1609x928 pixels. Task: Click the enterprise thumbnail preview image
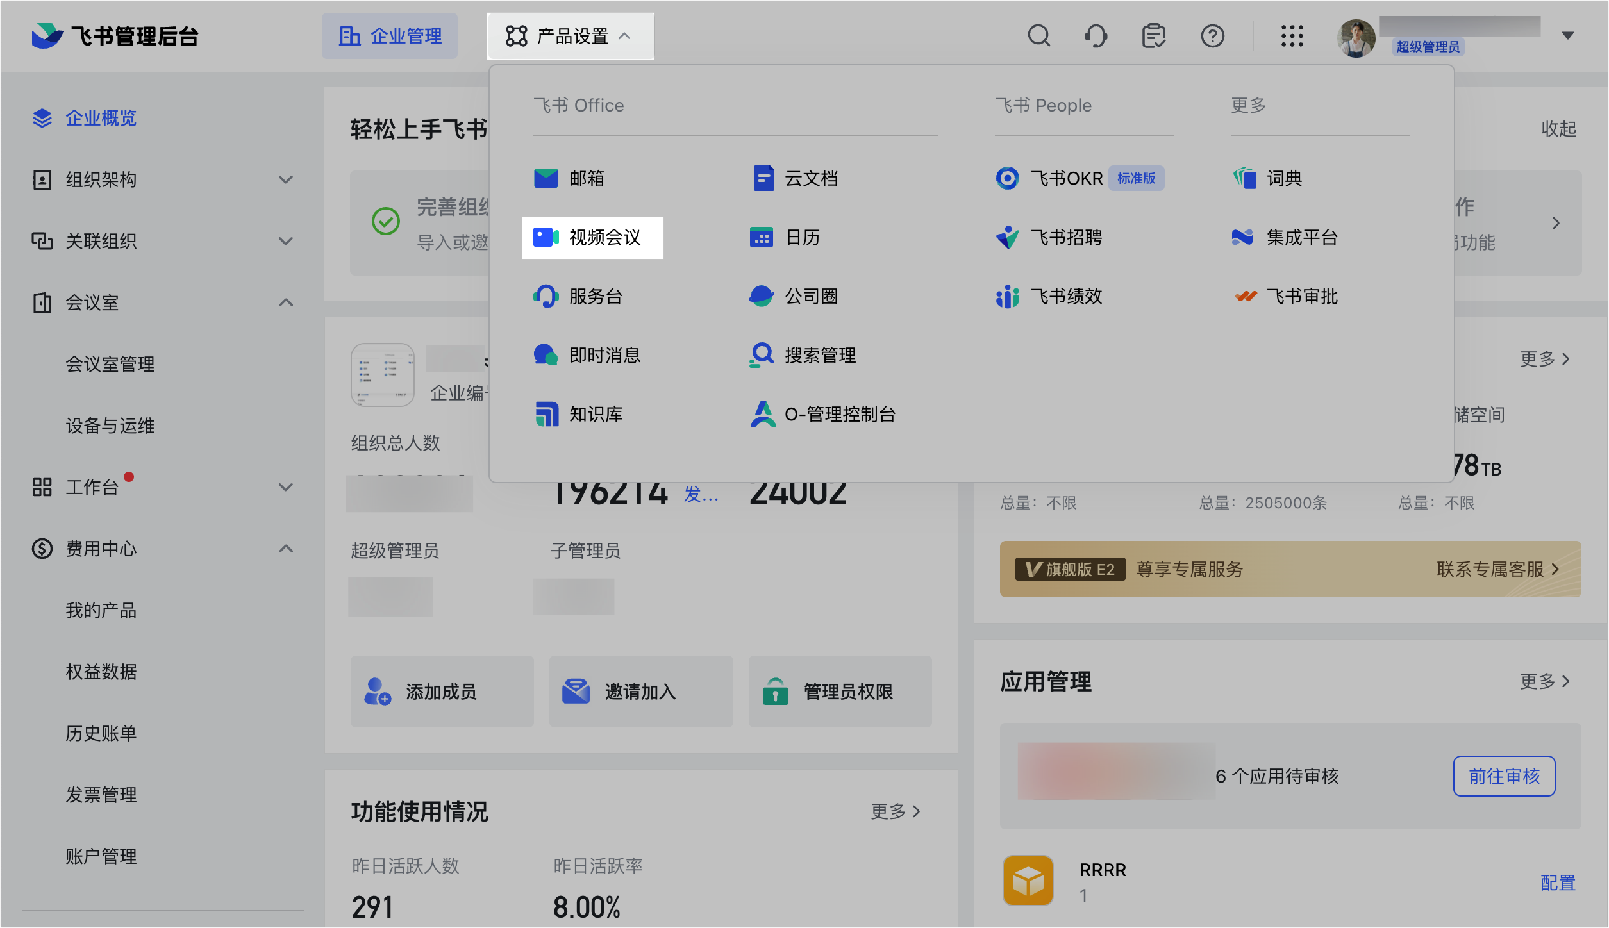pos(383,375)
